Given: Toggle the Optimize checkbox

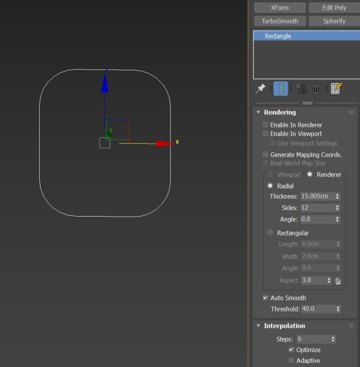Looking at the screenshot, I should click(x=291, y=350).
